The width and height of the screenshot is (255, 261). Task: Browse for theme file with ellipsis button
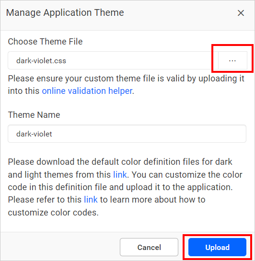click(232, 61)
